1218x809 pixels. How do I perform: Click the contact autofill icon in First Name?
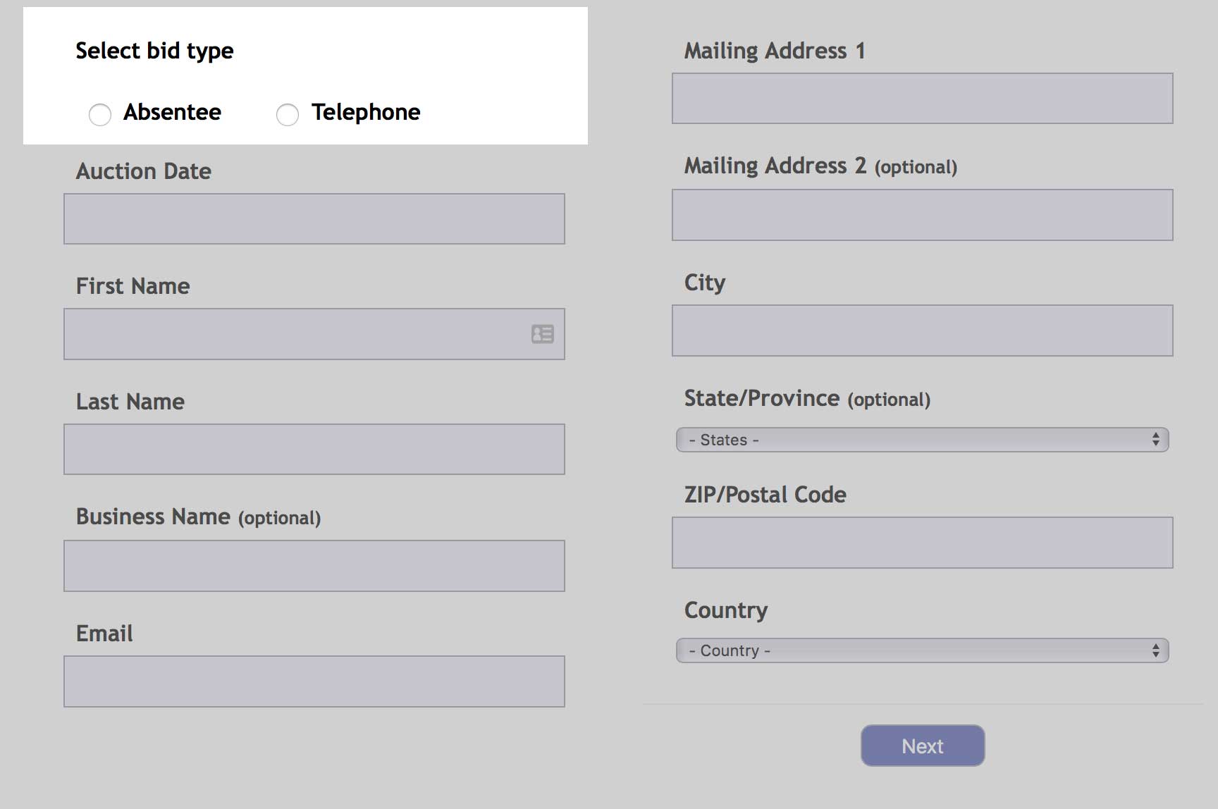tap(543, 334)
